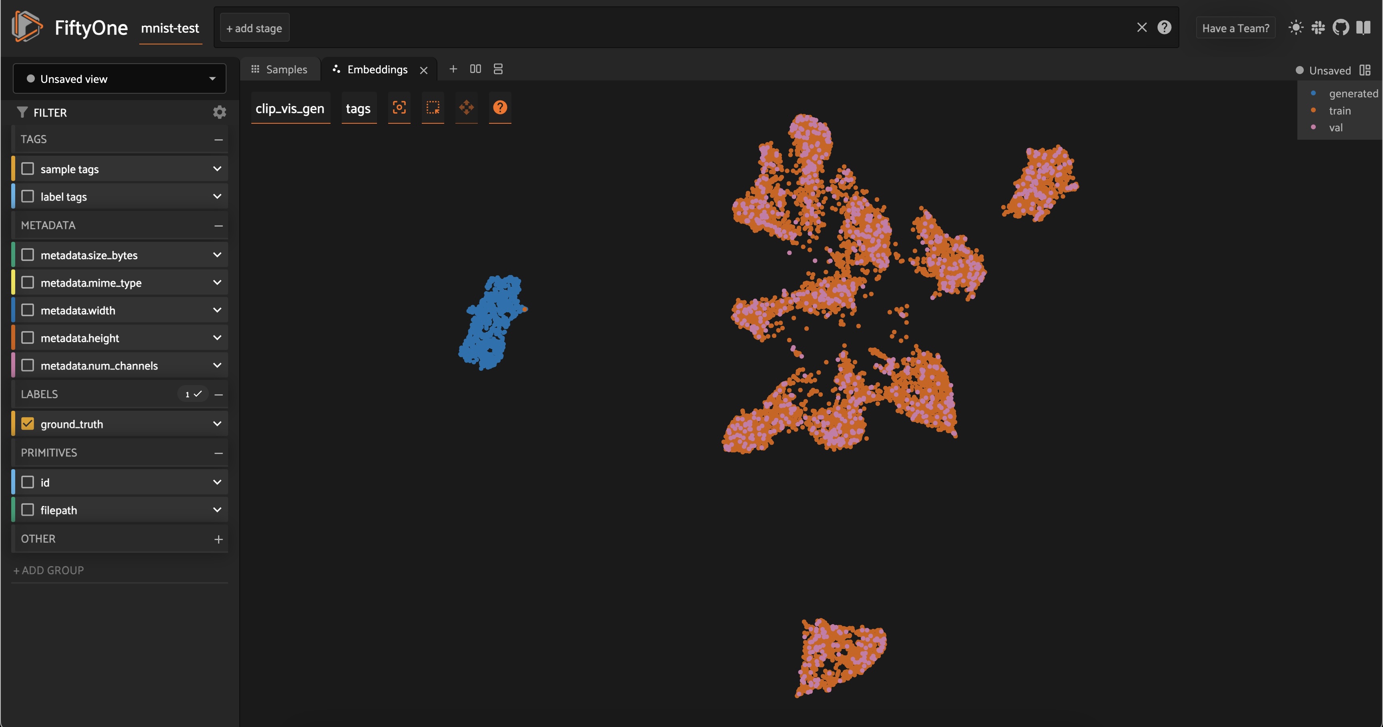Switch to the Samples tab

pos(279,69)
